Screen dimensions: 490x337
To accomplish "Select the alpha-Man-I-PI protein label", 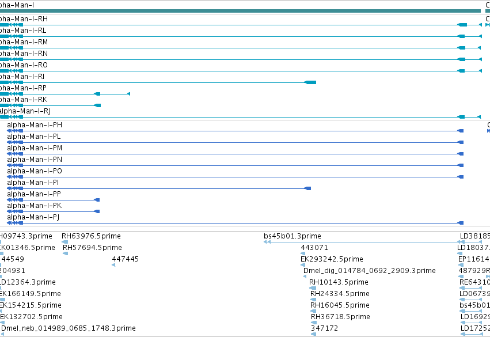I will click(x=33, y=183).
